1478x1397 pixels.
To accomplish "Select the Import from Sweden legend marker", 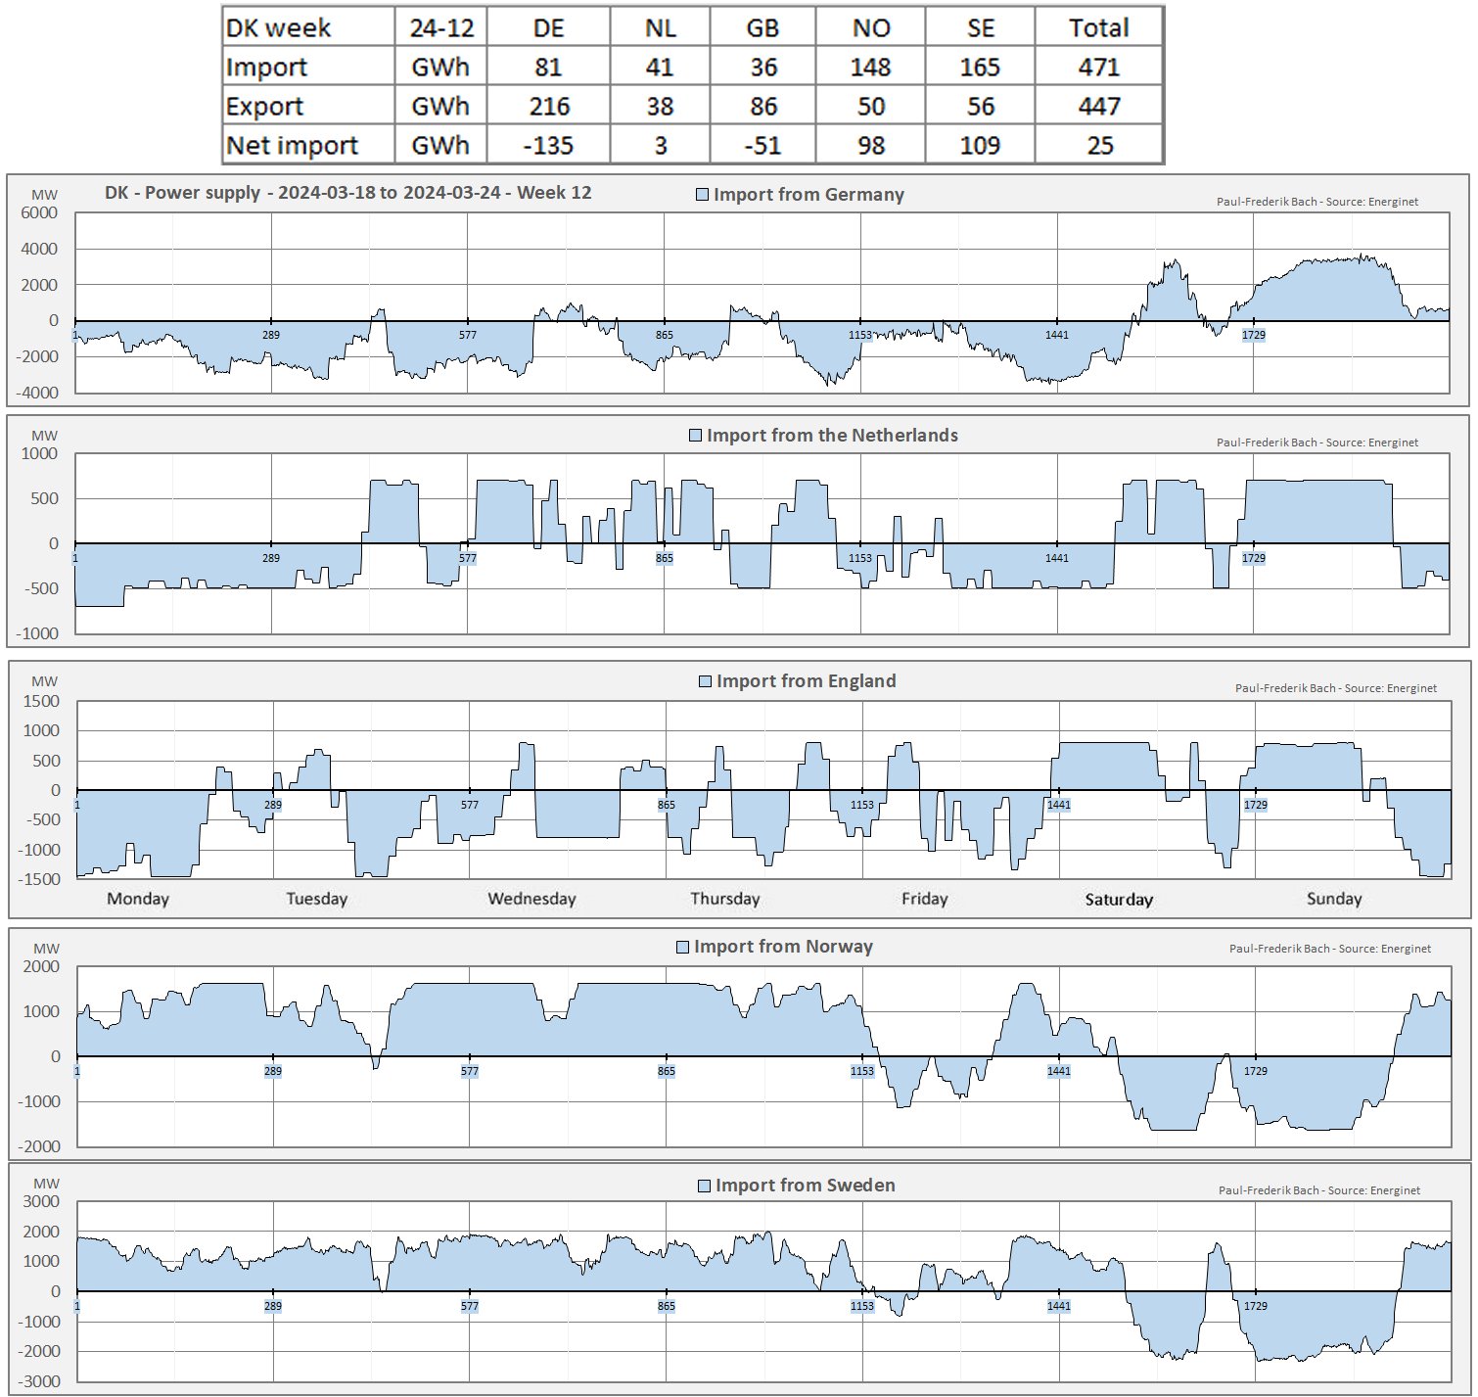I will coord(704,1186).
